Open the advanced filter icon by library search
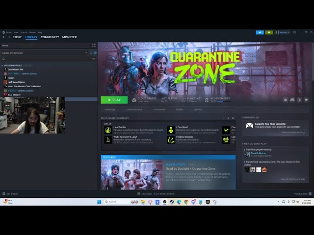The height and width of the screenshot is (235, 314). 94,59
